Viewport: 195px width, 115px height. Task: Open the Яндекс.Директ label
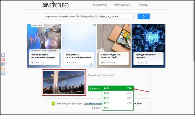point(37,25)
